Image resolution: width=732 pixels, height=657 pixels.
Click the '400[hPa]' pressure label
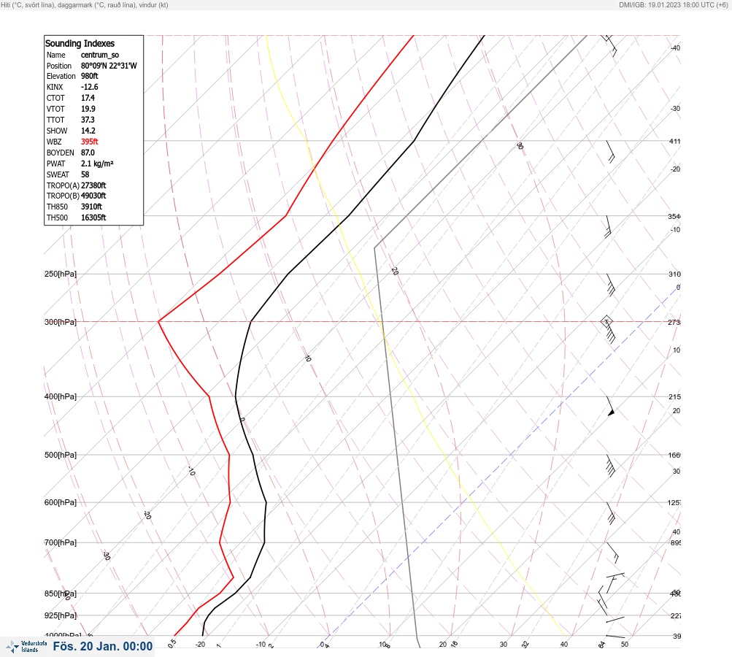61,396
